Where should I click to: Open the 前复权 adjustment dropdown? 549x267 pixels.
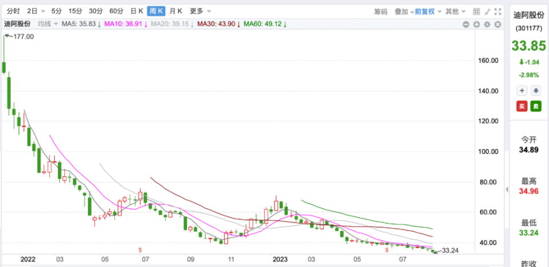point(428,11)
